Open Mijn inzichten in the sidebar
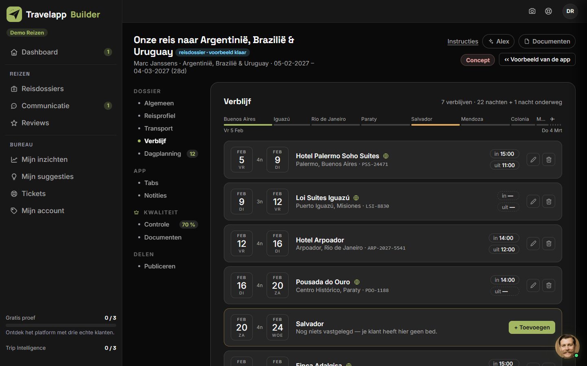 pyautogui.click(x=61, y=159)
